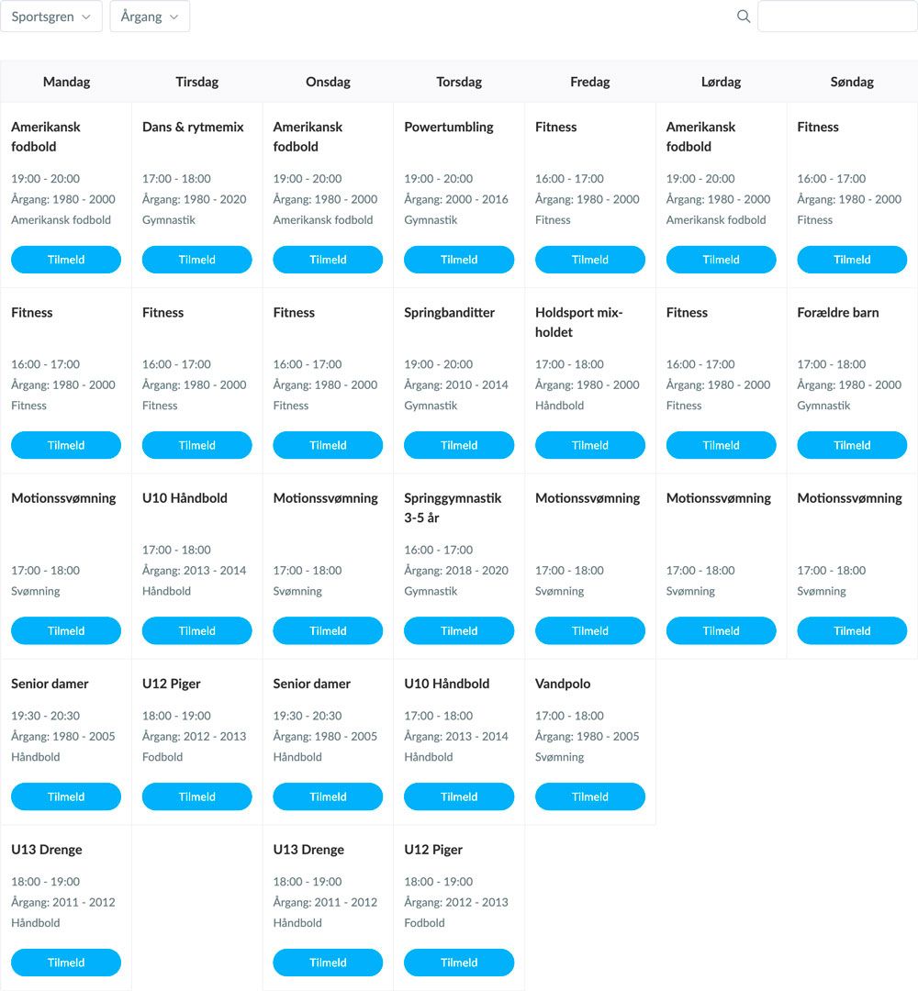The height and width of the screenshot is (991, 918).
Task: Select the Søndag column header
Action: tap(852, 82)
